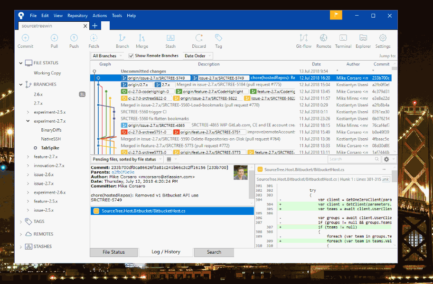The height and width of the screenshot is (284, 433).
Task: Open Terminal from the toolbar
Action: tap(343, 38)
